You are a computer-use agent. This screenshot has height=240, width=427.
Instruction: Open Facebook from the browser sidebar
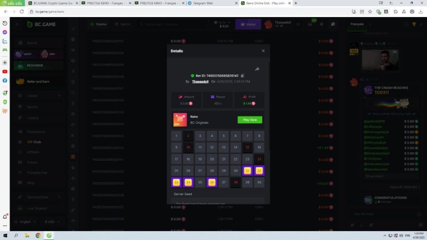(x=5, y=80)
